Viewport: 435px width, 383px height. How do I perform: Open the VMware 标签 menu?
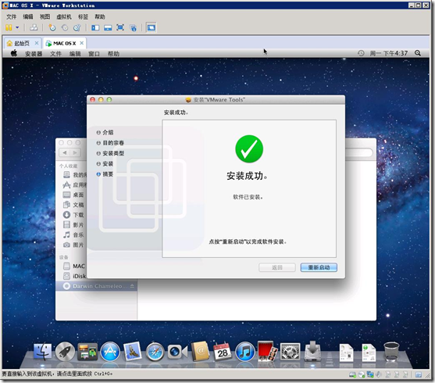tap(84, 16)
